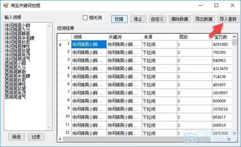Click 休闲裤男中低腰 in the word-root list
This screenshot has height=147, width=241.
[20, 38]
